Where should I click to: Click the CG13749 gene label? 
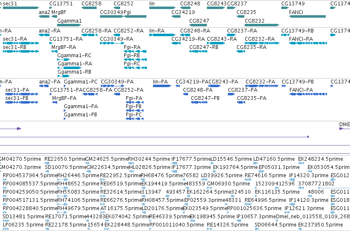pos(293,4)
